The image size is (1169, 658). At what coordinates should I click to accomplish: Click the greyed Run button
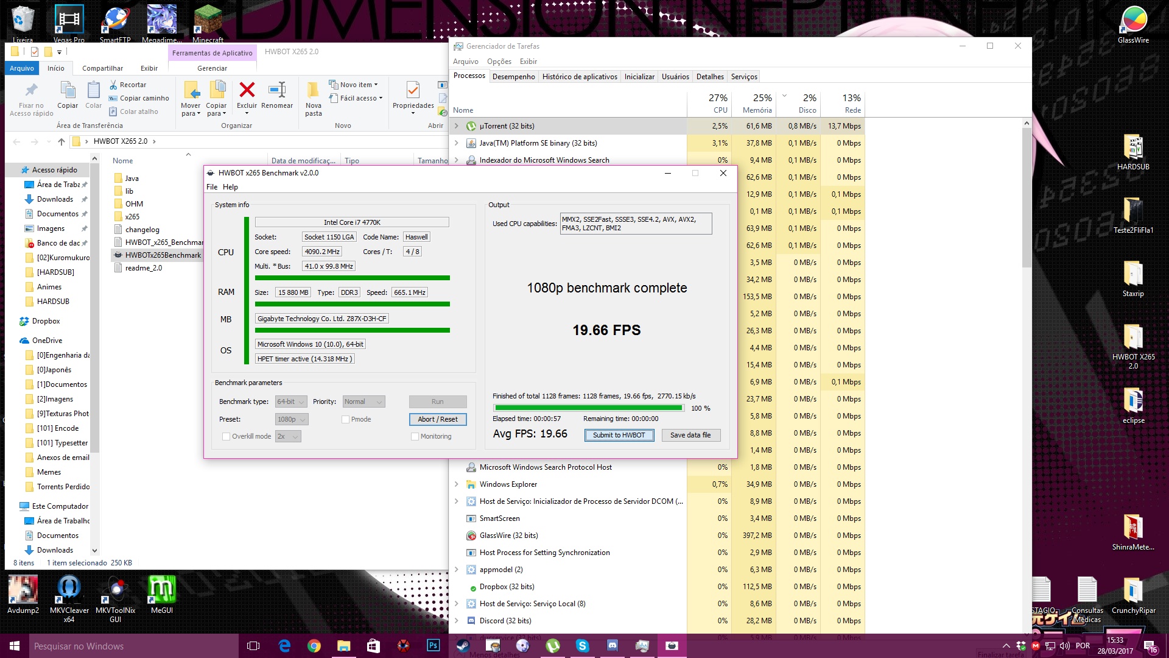click(438, 402)
